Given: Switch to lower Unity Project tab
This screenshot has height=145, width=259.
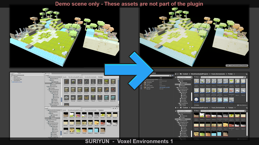Looking at the screenshot, I should click(47, 107).
